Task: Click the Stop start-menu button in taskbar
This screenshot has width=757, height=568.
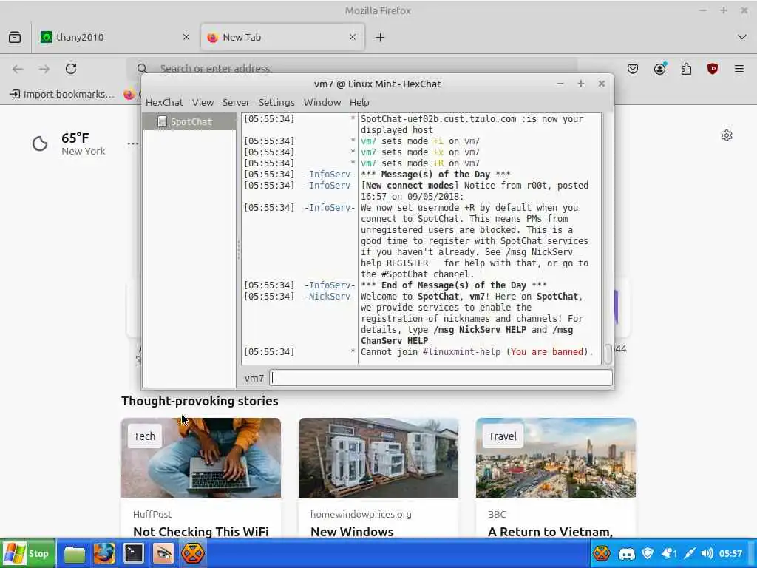Action: pyautogui.click(x=27, y=553)
